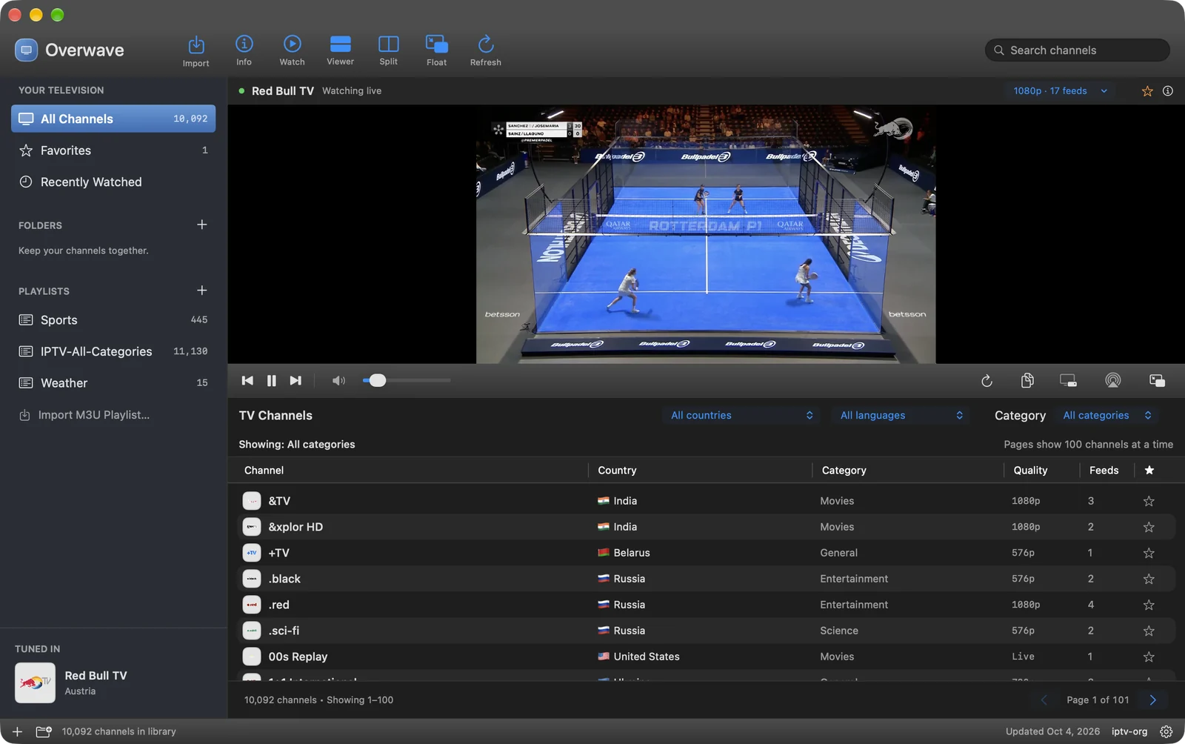This screenshot has height=744, width=1185.
Task: Switch to Split layout
Action: pyautogui.click(x=388, y=50)
